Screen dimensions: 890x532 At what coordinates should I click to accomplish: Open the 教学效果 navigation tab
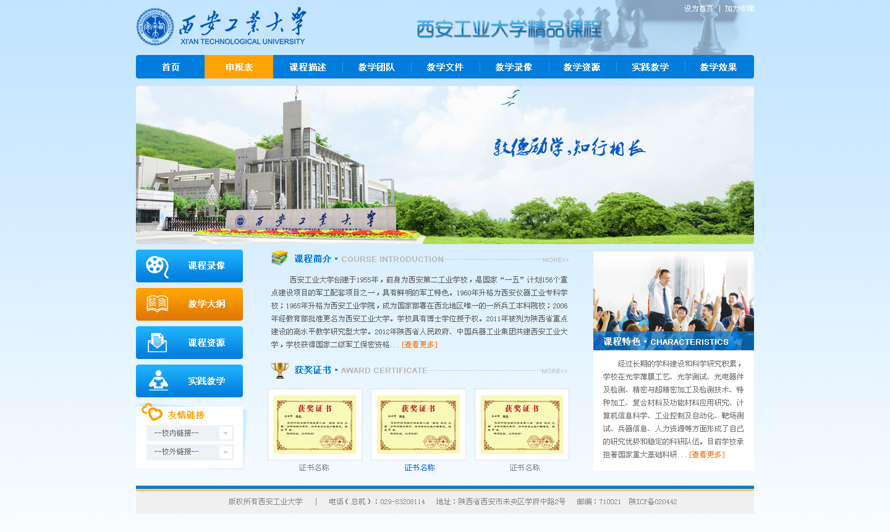(x=719, y=67)
